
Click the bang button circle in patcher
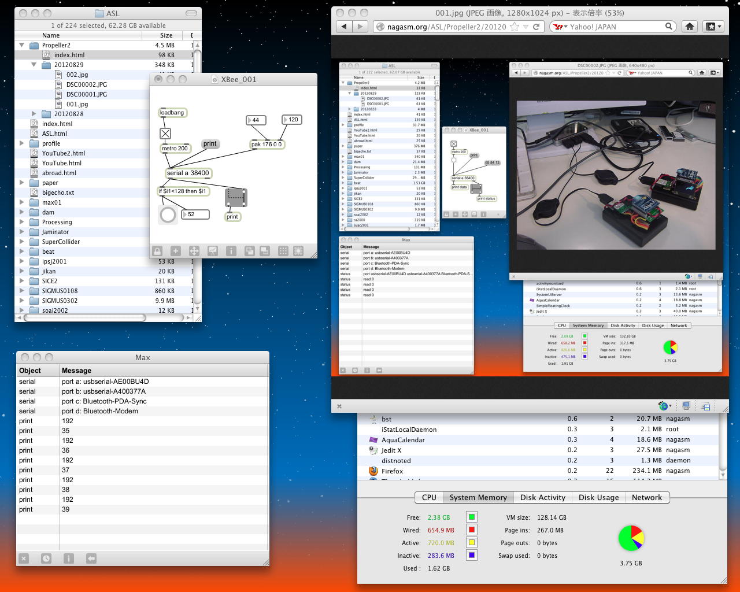pos(168,215)
